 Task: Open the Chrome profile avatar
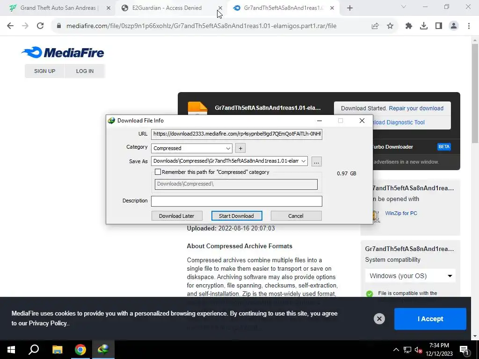454,26
